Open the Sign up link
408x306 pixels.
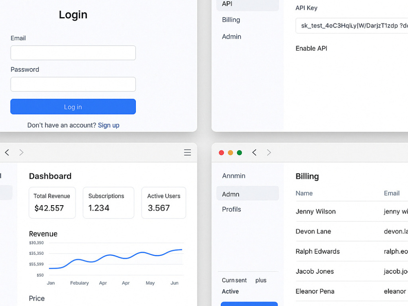[109, 125]
